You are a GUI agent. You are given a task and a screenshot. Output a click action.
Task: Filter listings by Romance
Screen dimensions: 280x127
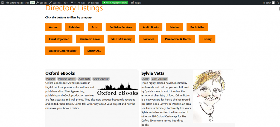coord(148,39)
